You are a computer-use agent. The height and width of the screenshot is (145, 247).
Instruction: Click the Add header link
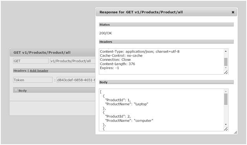click(39, 71)
